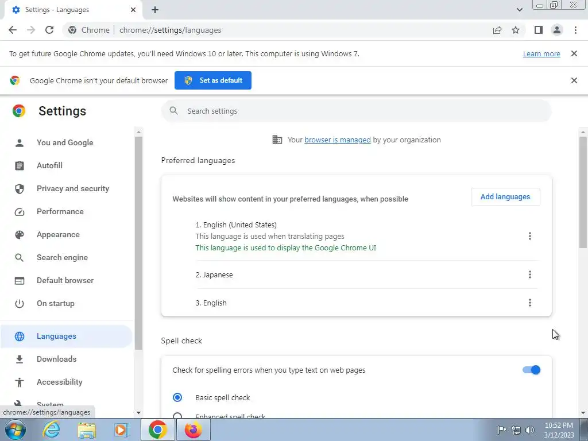Click the main page scrollbar down arrow
This screenshot has width=588, height=441.
pos(583,413)
